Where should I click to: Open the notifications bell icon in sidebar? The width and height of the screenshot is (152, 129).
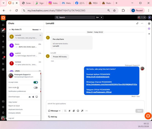3,112
